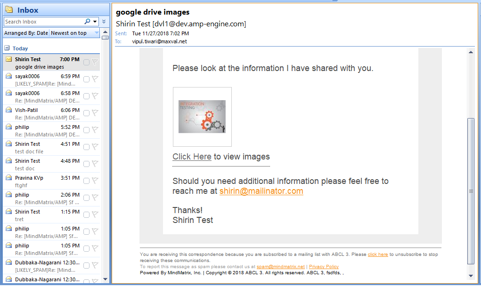Image resolution: width=481 pixels, height=286 pixels.
Task: Collapse the Today group
Action: coord(7,48)
